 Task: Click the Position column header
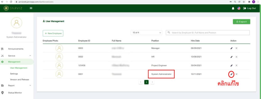(155, 41)
